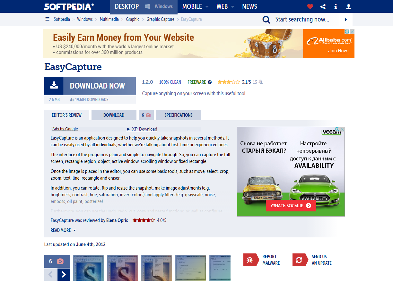
Task: Open the second screenshot thumbnail
Action: coord(123,268)
